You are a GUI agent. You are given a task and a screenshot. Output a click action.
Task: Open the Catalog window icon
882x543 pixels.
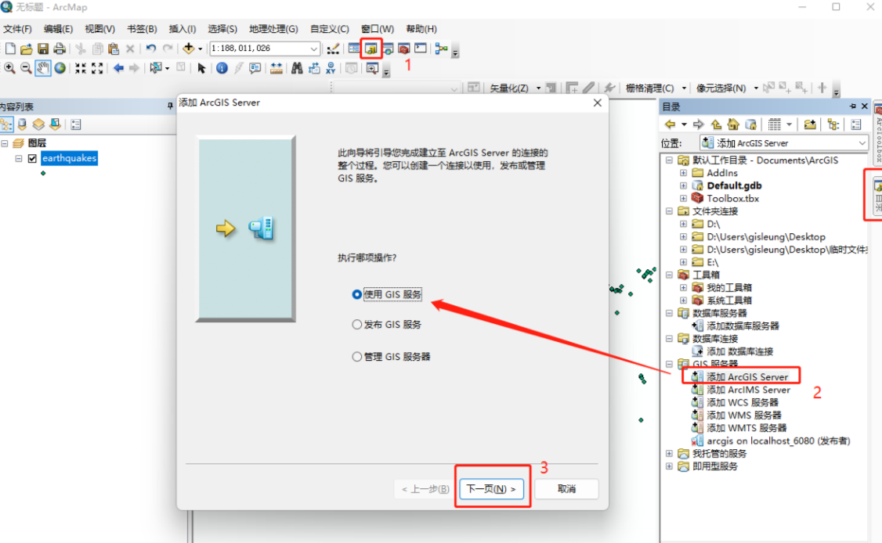coord(371,49)
